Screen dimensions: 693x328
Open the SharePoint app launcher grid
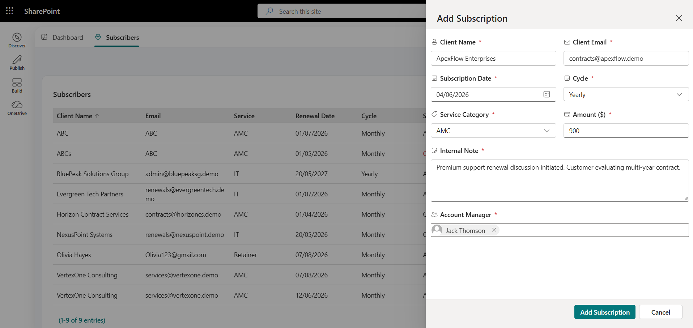(x=10, y=11)
